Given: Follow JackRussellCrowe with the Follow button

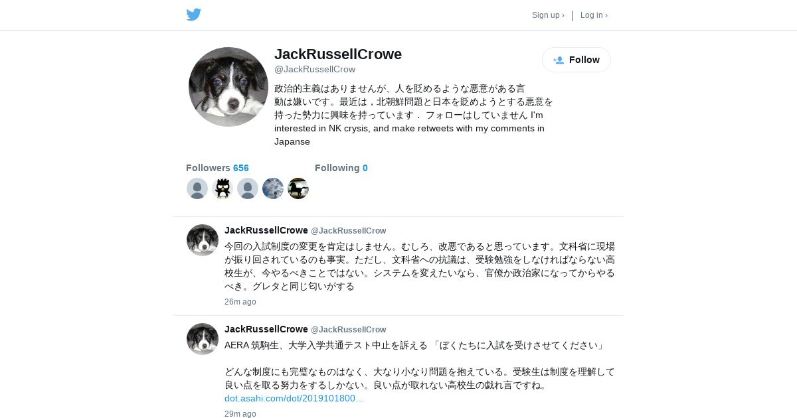Looking at the screenshot, I should [576, 60].
